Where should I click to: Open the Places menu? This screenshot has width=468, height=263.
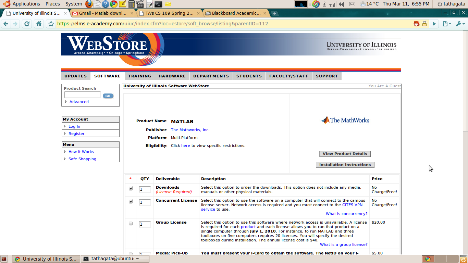(x=53, y=4)
